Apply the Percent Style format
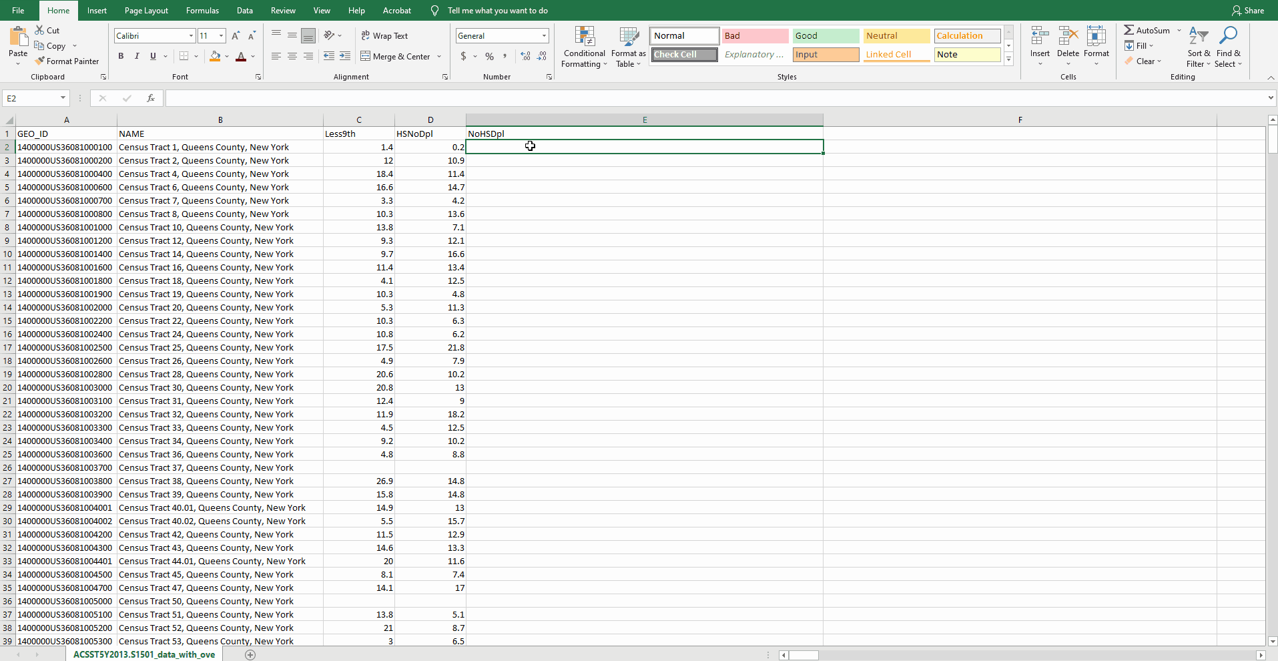1278x661 pixels. tap(489, 57)
